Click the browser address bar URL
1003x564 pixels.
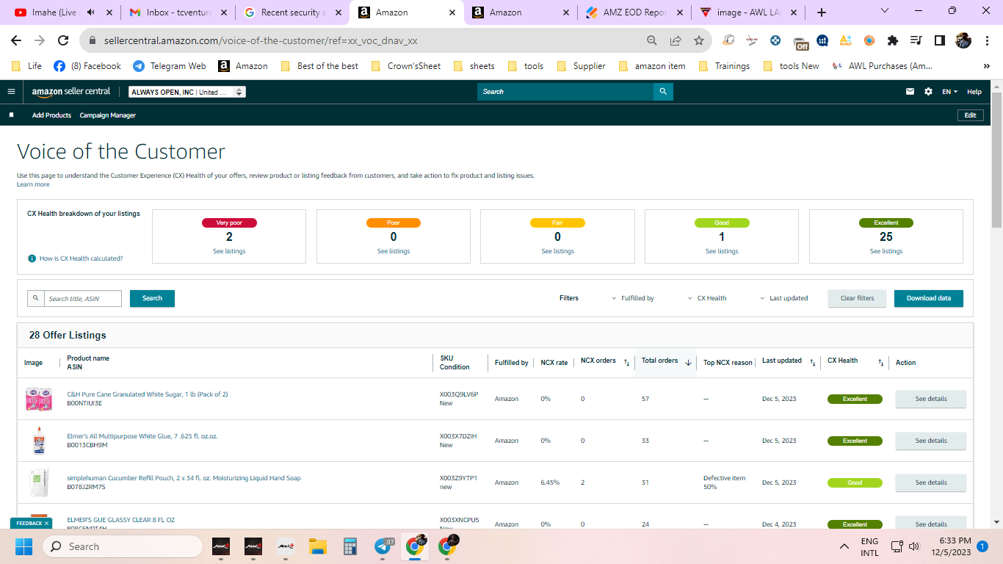[x=259, y=41]
